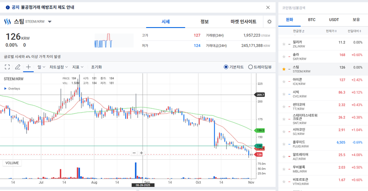The image size is (368, 191).
Task: Click the coin name search field
Action: pos(322,8)
